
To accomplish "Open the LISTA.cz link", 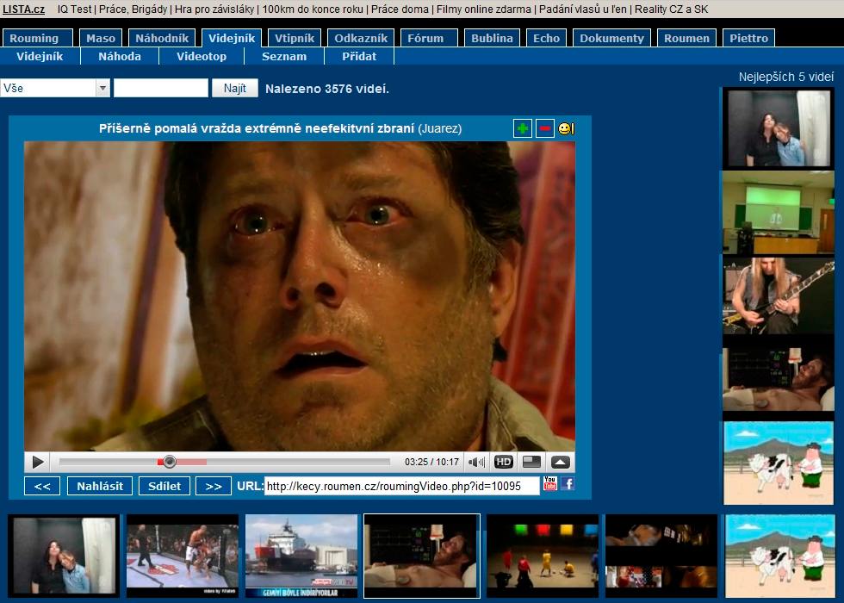I will [24, 9].
